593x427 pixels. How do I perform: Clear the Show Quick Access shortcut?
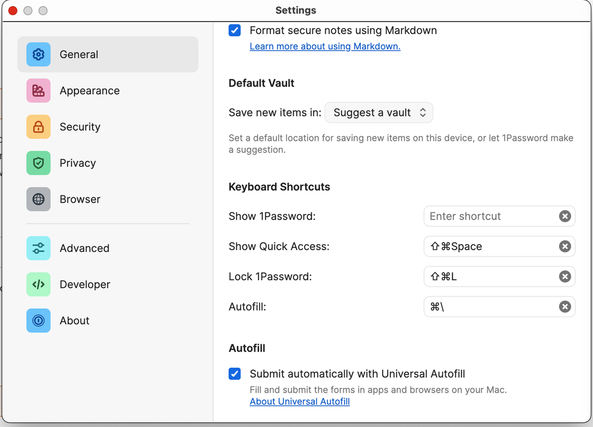(564, 246)
